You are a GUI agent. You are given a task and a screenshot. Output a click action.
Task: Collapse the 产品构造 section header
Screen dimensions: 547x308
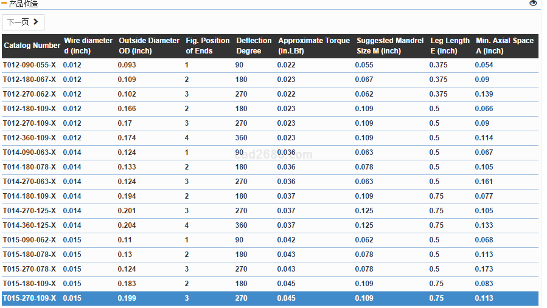[23, 4]
